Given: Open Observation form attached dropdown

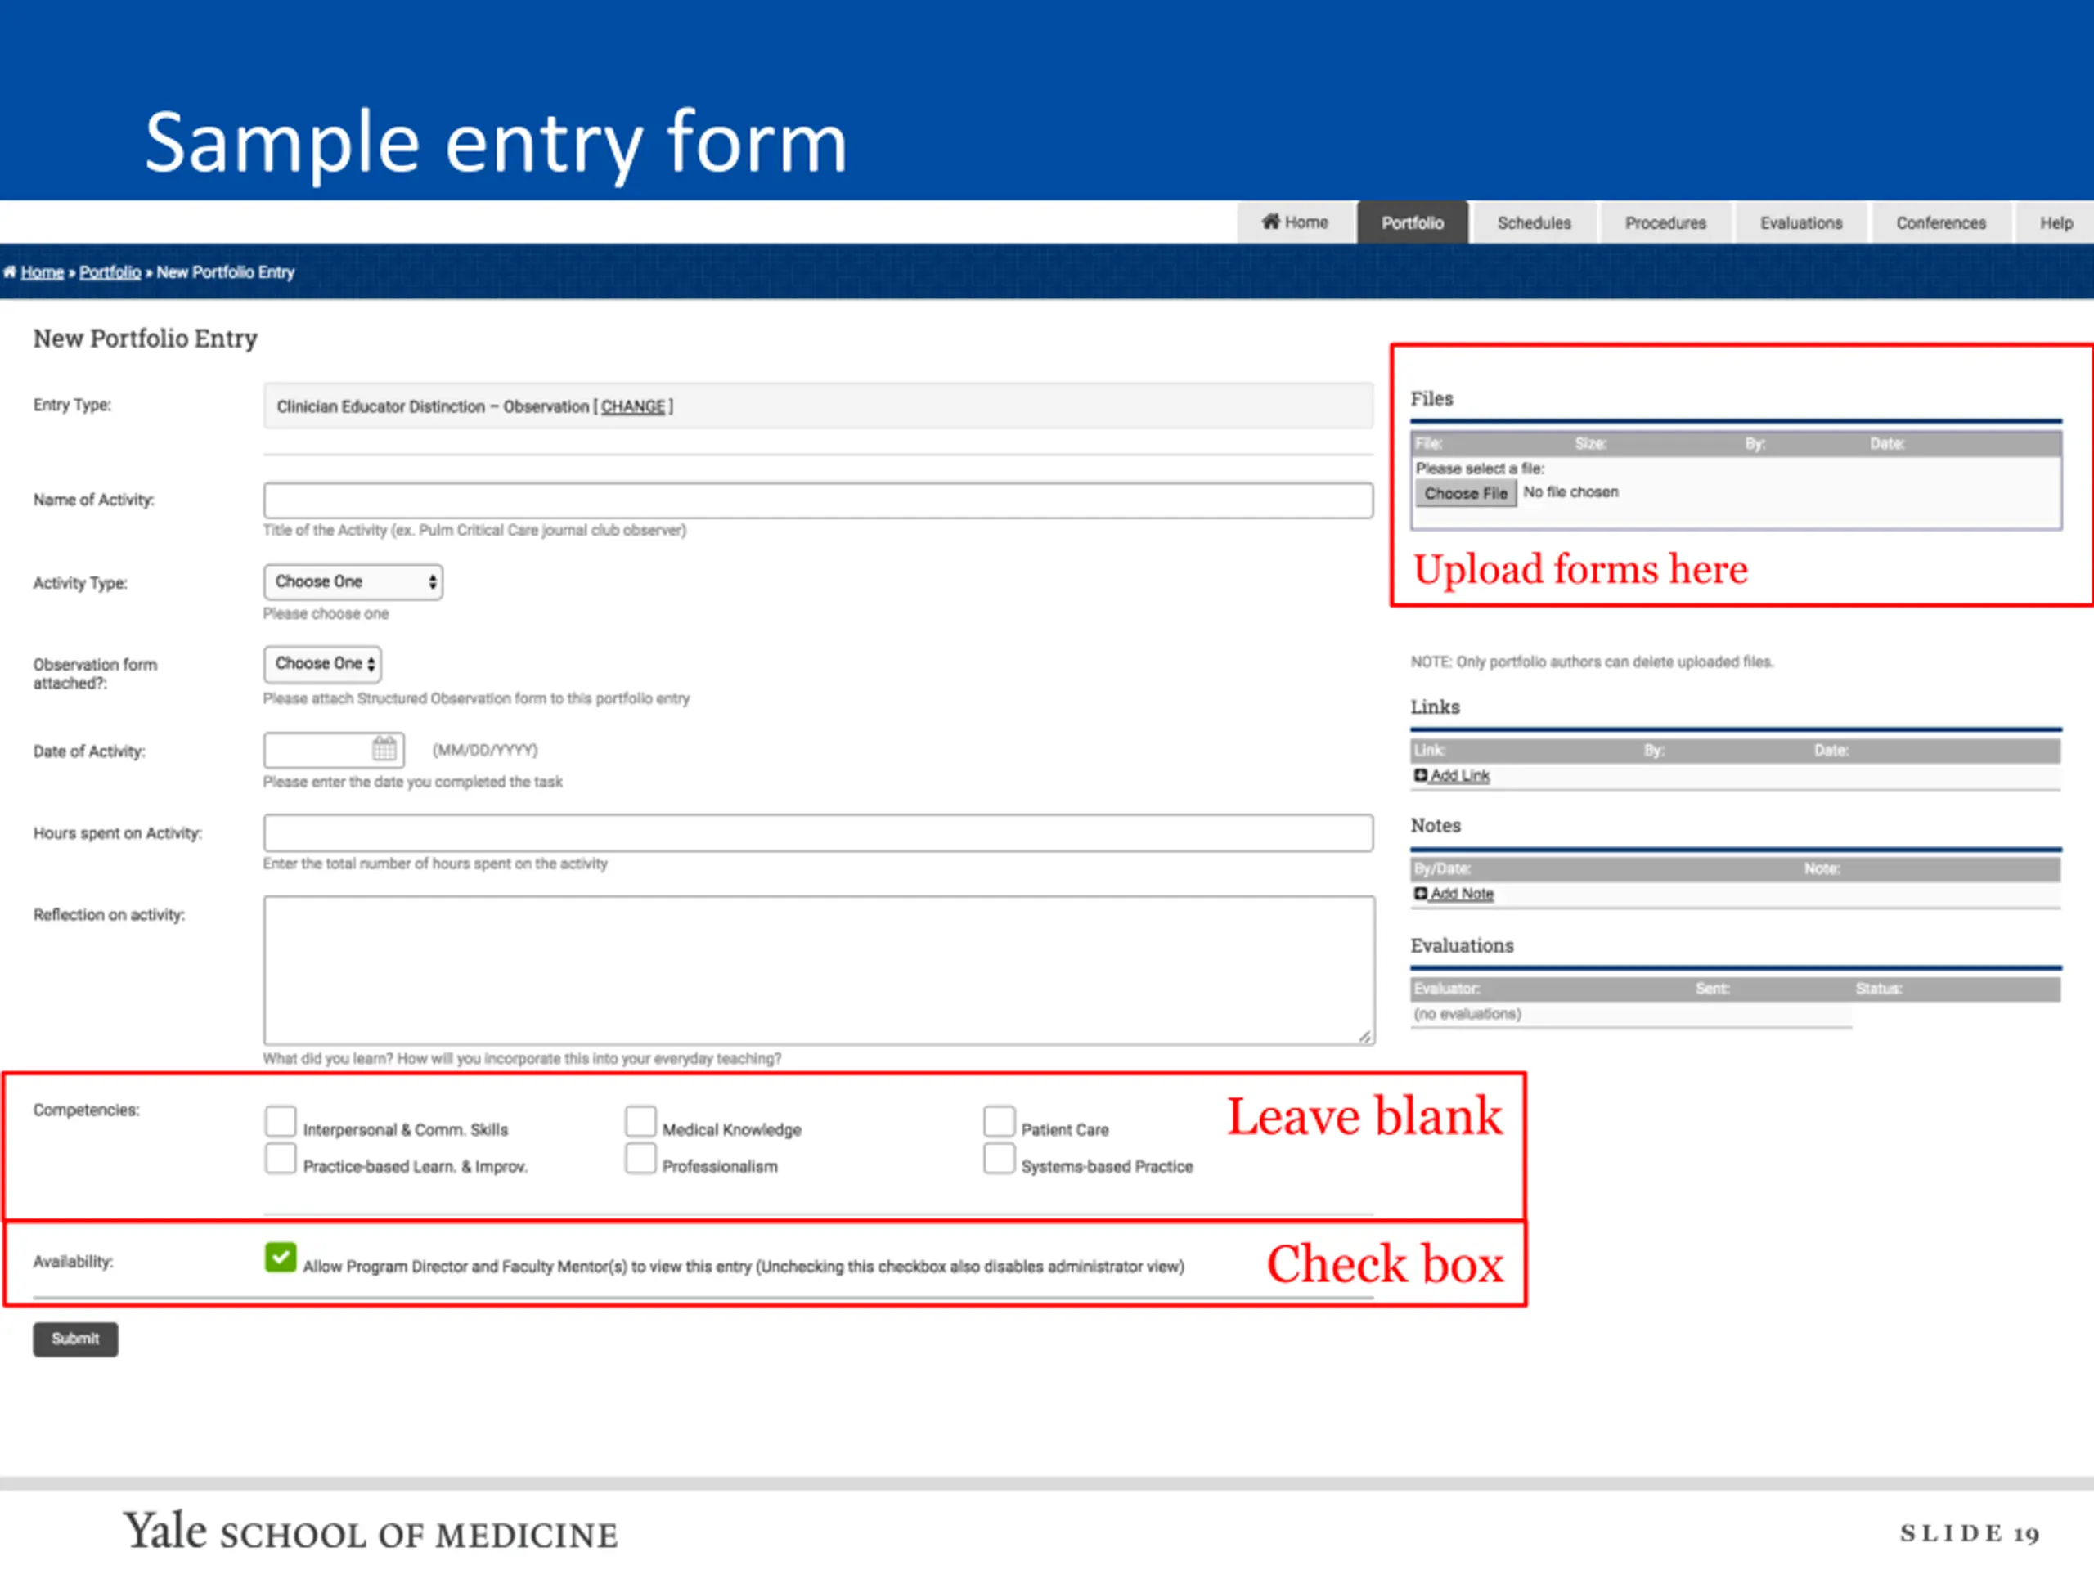Looking at the screenshot, I should (x=323, y=664).
